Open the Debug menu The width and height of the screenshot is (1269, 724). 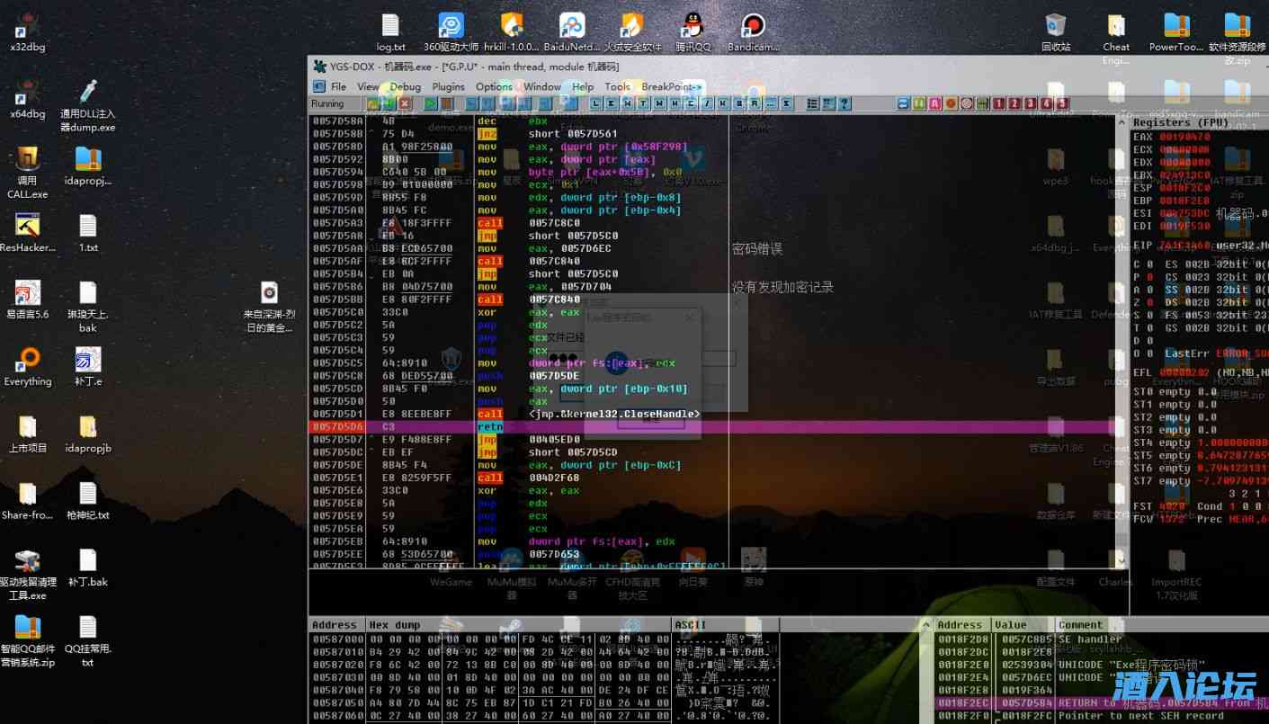coord(405,86)
